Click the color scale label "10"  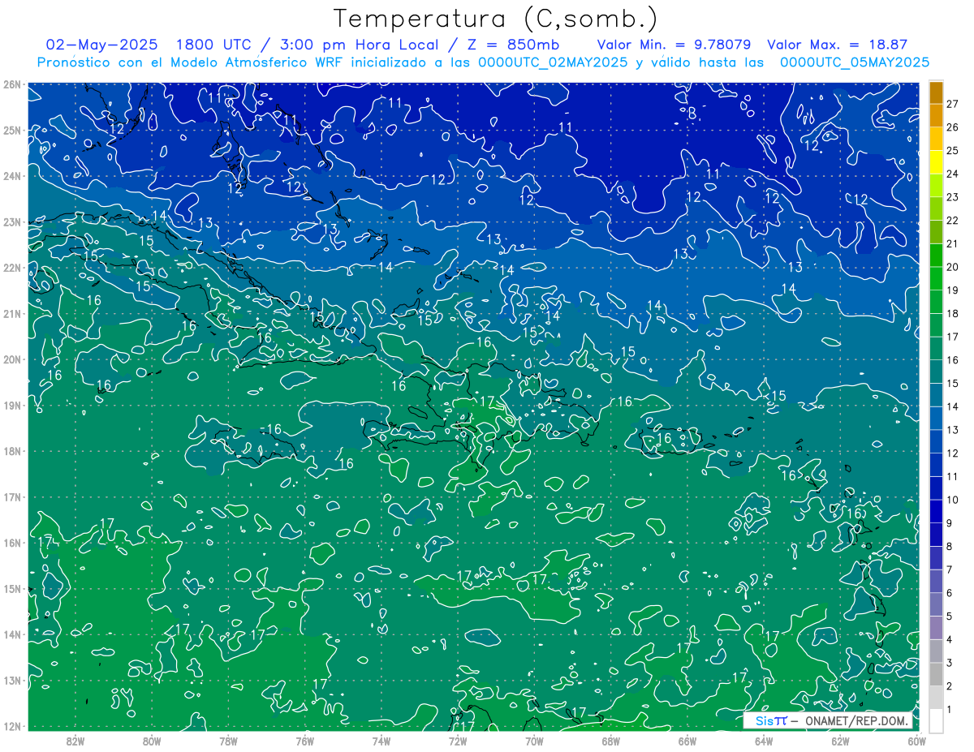coord(952,500)
